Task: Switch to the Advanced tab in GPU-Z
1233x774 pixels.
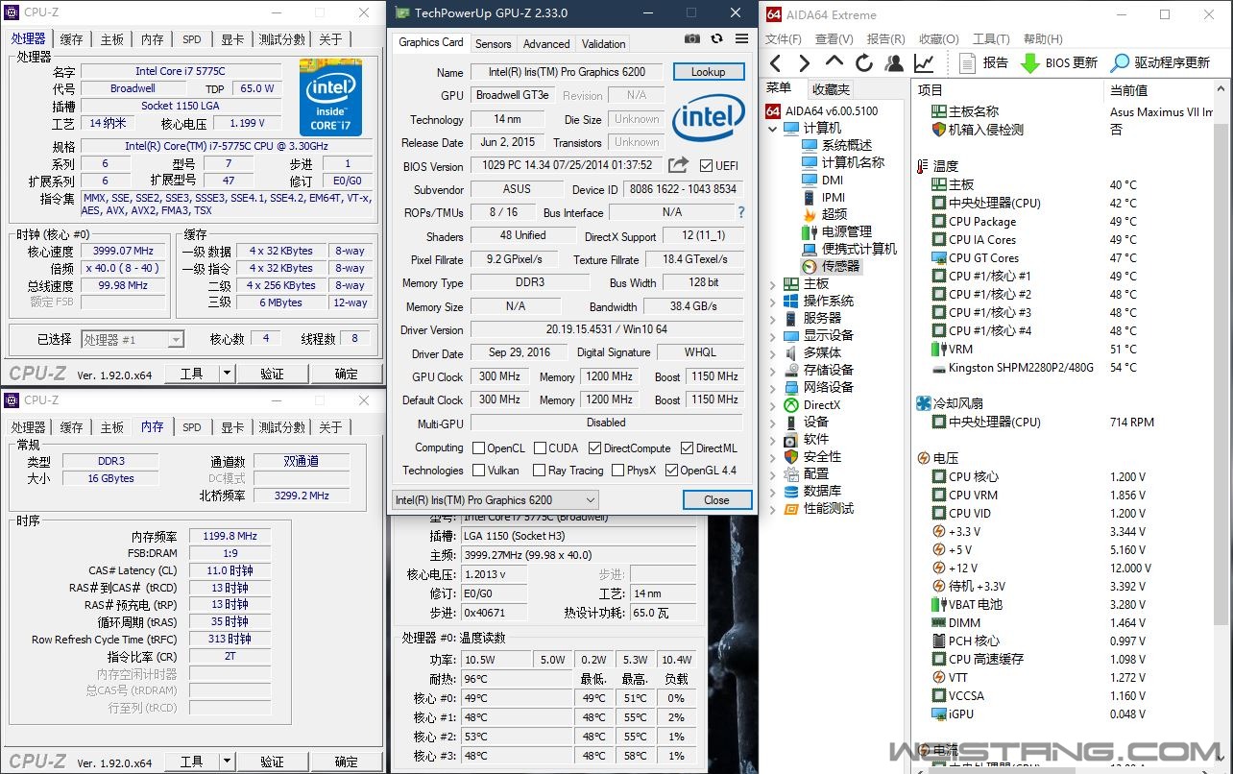Action: pyautogui.click(x=546, y=44)
